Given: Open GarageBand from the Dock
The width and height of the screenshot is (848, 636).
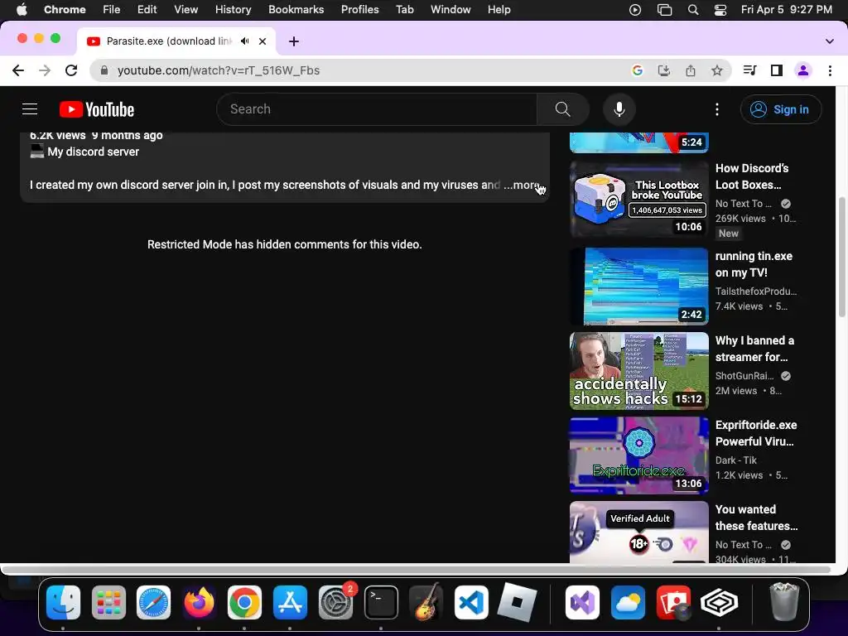Looking at the screenshot, I should click(426, 603).
